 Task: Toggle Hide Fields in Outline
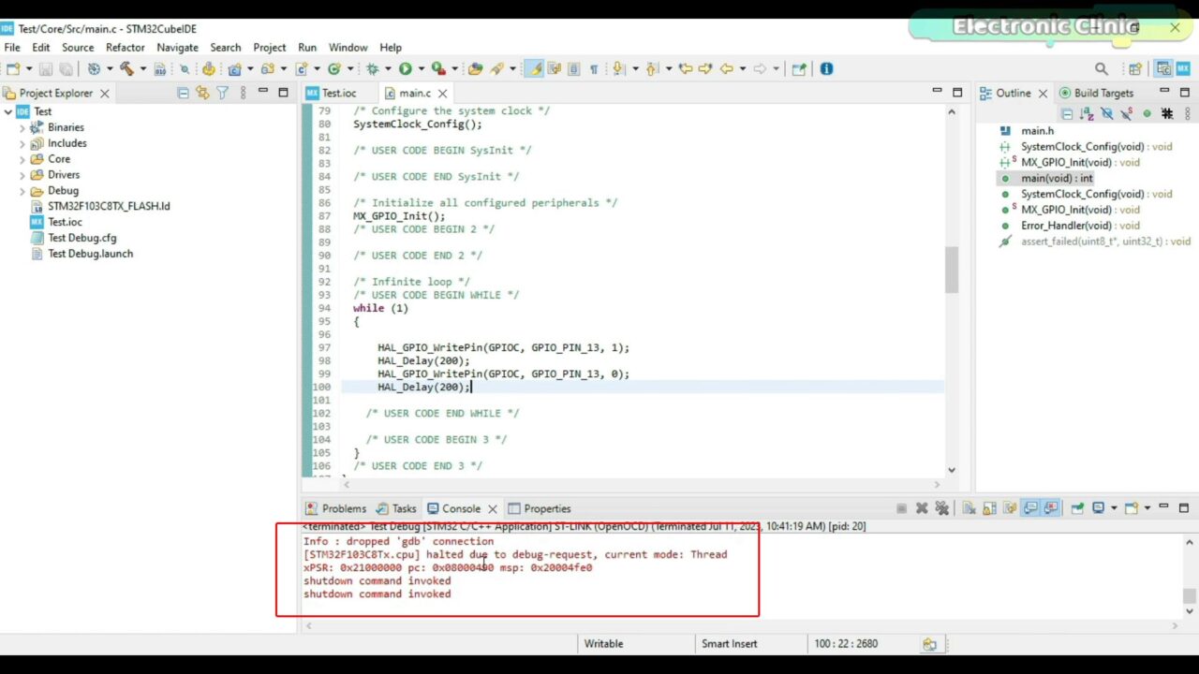1106,113
